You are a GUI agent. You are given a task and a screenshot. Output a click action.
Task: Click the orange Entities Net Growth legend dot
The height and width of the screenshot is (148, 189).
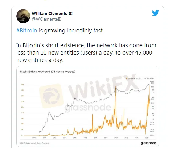pyautogui.click(x=127, y=78)
